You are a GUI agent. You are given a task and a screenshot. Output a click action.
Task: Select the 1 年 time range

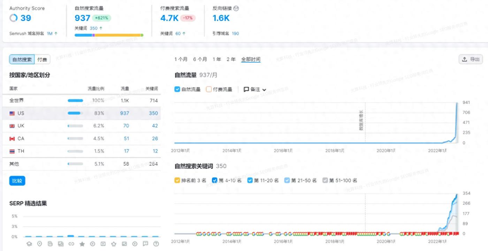pyautogui.click(x=217, y=59)
